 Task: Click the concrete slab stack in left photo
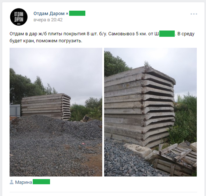[x=46, y=107]
